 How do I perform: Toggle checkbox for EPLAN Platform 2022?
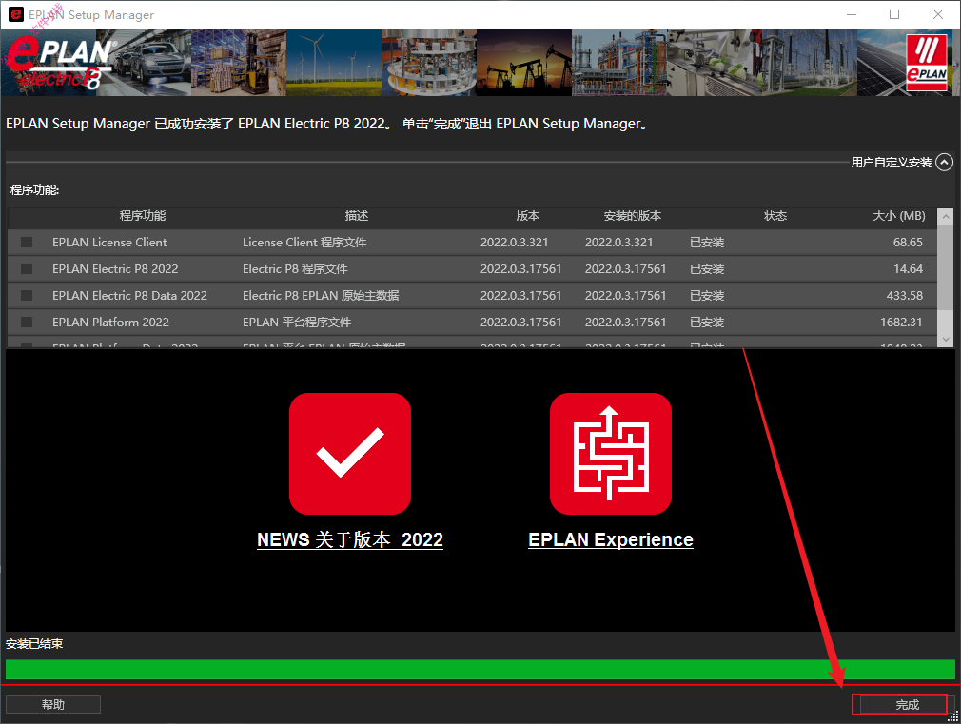pos(27,322)
